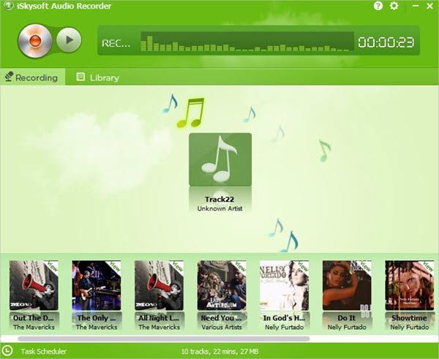Click the Out The D... track title

point(34,318)
